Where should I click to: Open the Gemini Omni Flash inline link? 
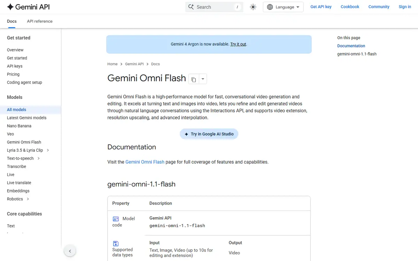pos(145,162)
